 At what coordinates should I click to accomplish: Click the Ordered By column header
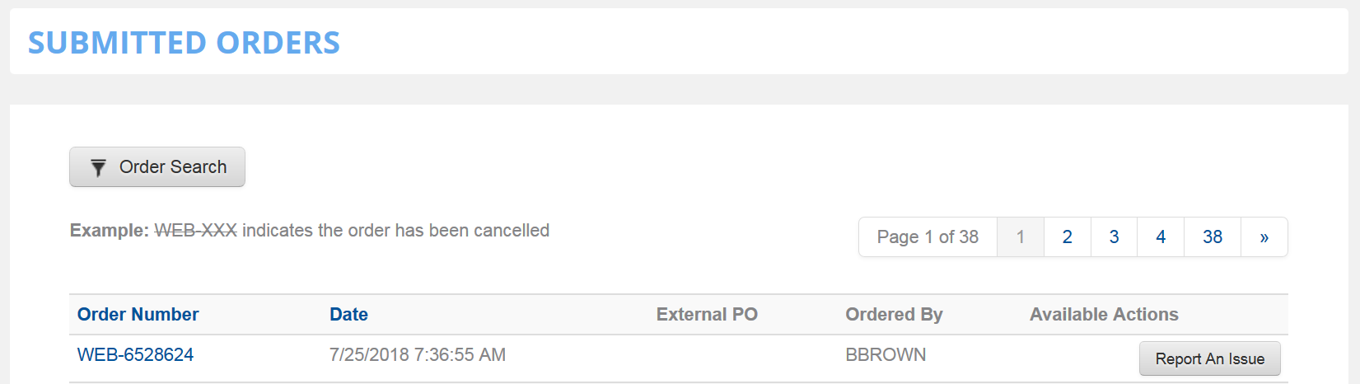(x=894, y=315)
